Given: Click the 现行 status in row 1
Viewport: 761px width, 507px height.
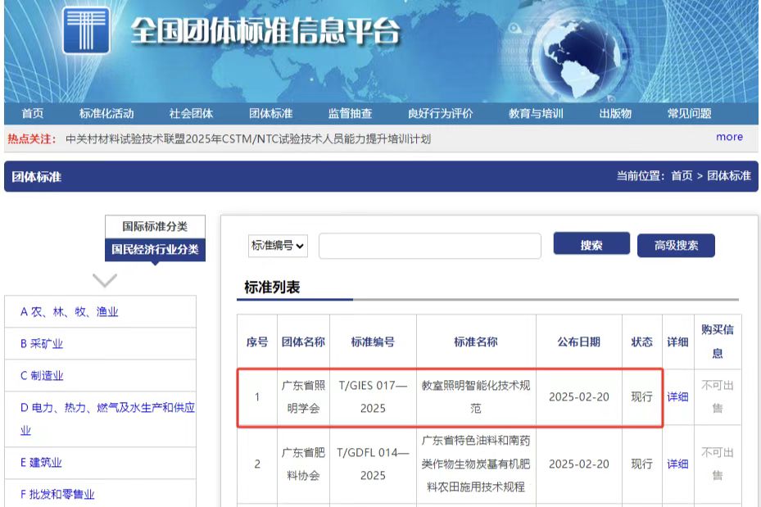Looking at the screenshot, I should (641, 397).
